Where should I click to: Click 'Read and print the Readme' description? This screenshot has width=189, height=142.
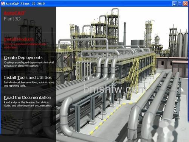tap(28, 104)
